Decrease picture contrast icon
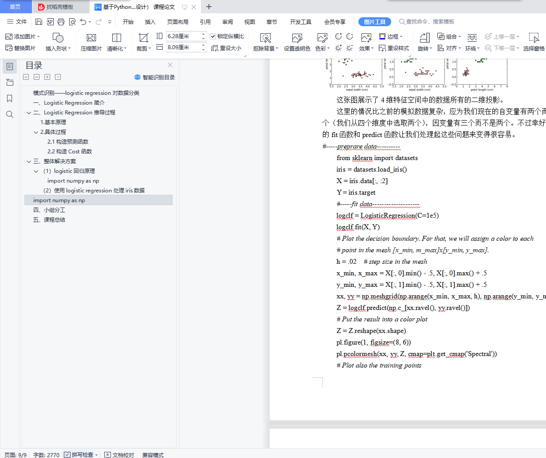The image size is (546, 458). [x=350, y=36]
